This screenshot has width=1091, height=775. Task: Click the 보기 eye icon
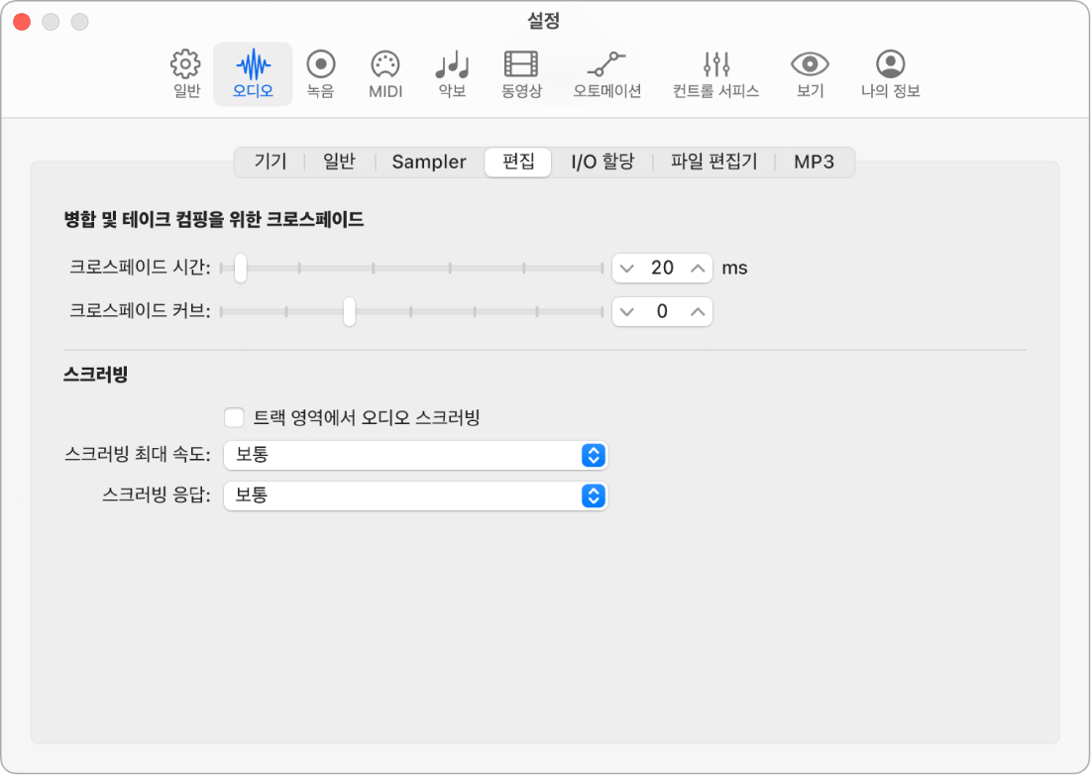[810, 73]
